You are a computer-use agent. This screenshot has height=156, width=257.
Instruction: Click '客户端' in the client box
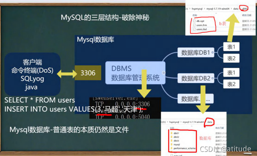pyautogui.click(x=32, y=62)
